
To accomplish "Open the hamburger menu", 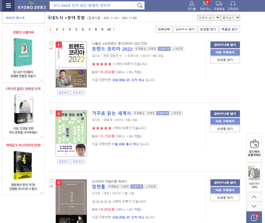I will click(8, 6).
